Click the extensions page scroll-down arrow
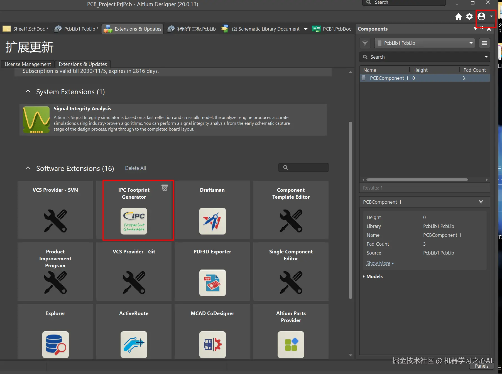502x374 pixels. [351, 355]
